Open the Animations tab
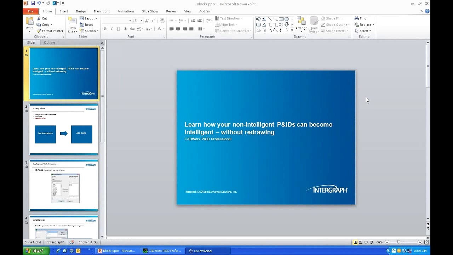 pos(126,11)
